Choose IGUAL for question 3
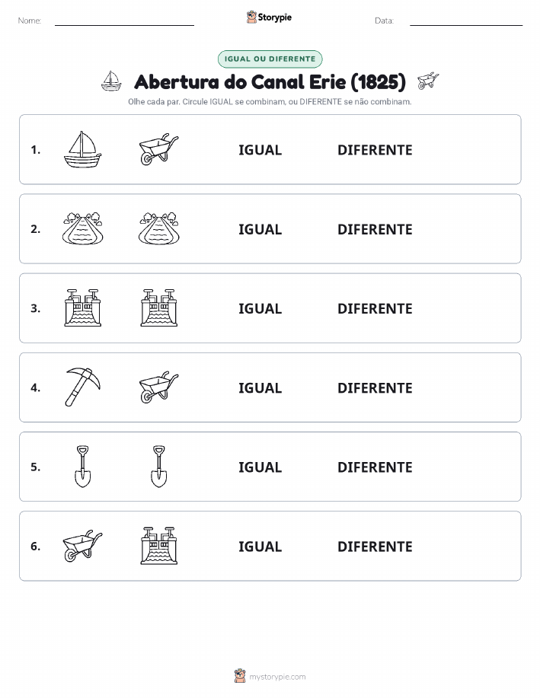 click(x=260, y=308)
